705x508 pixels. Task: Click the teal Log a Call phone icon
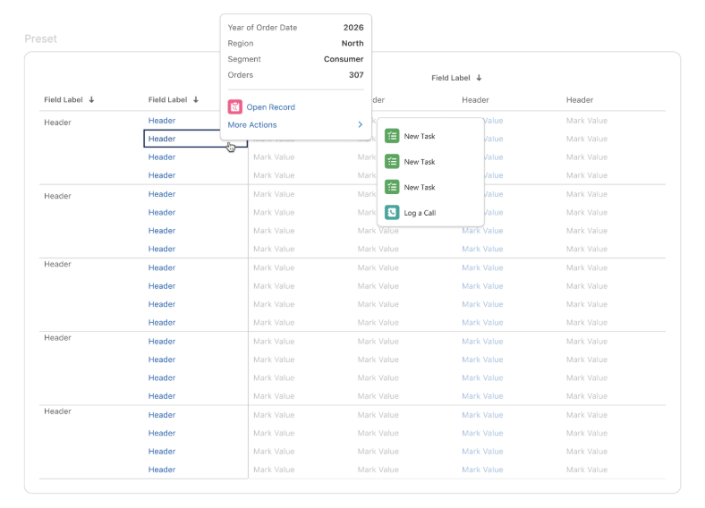click(392, 213)
